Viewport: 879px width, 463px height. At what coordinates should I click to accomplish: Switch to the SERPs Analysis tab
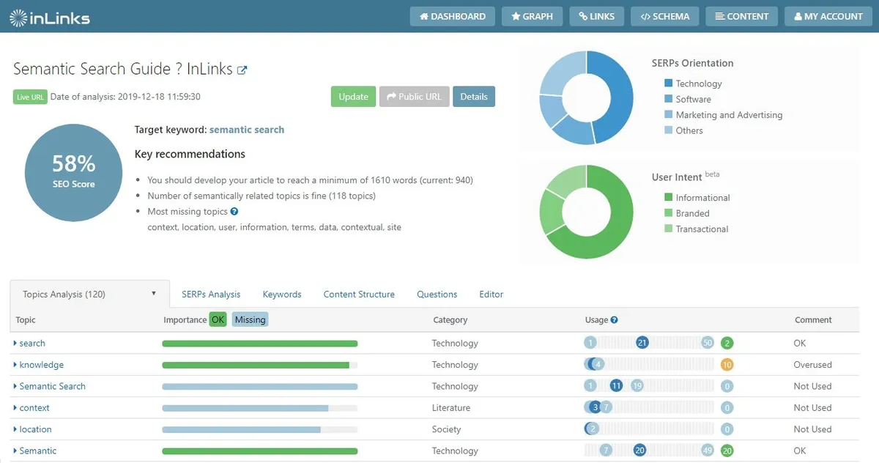pyautogui.click(x=211, y=295)
